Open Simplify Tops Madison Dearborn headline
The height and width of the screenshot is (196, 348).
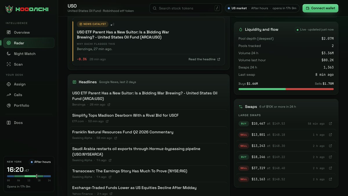click(125, 115)
